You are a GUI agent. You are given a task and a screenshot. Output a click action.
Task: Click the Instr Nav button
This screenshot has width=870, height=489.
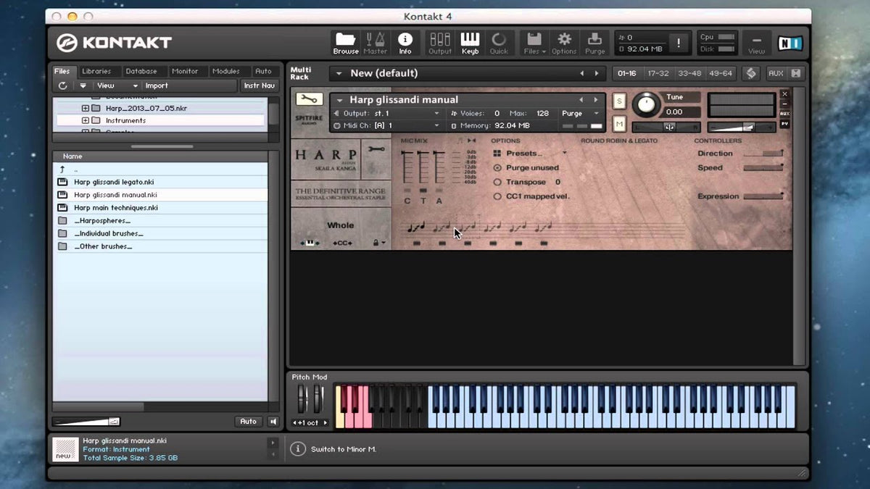coord(259,85)
